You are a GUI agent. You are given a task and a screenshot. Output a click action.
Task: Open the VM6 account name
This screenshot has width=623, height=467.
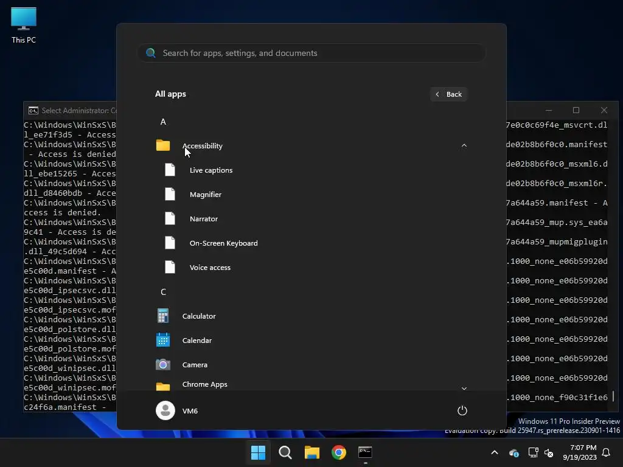(x=190, y=410)
